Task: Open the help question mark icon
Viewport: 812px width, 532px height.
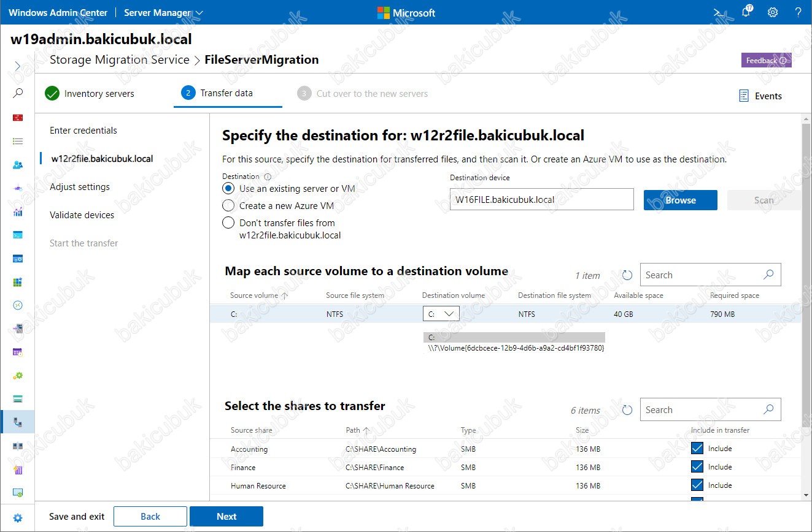Action: tap(798, 12)
